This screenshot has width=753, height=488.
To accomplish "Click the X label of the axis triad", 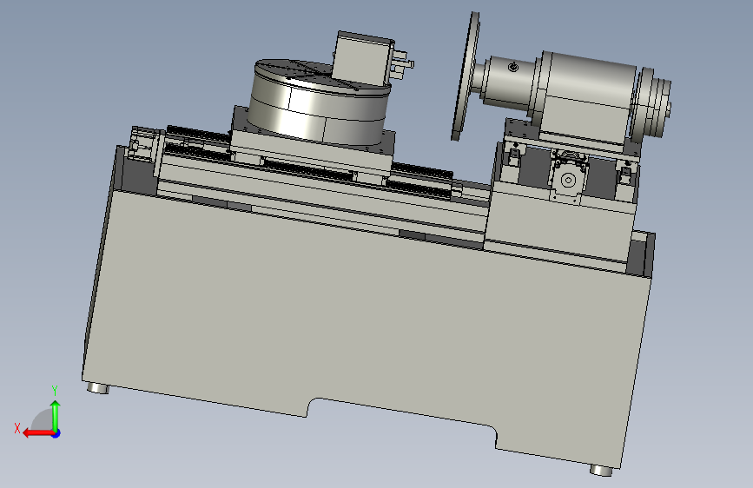I will (x=17, y=428).
